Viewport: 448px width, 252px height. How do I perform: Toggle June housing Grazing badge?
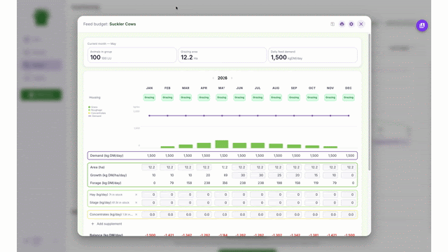[239, 97]
